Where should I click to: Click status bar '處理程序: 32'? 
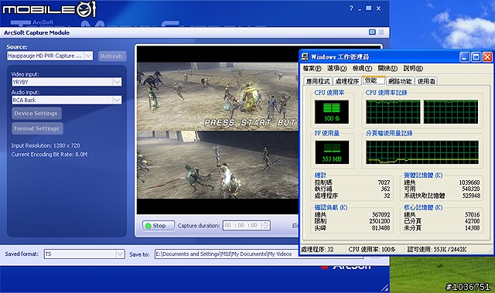click(x=317, y=250)
